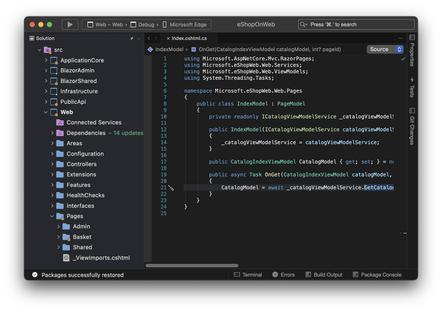Open the Package Console

(x=377, y=275)
